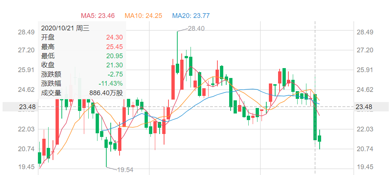This screenshot has width=391, height=175.
Task: Click the 成交量 886.40万股 row in tooltip
Action: tap(82, 93)
